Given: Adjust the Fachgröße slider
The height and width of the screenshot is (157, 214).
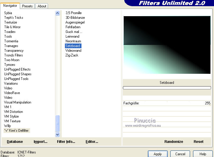Looking at the screenshot, I should (x=167, y=103).
